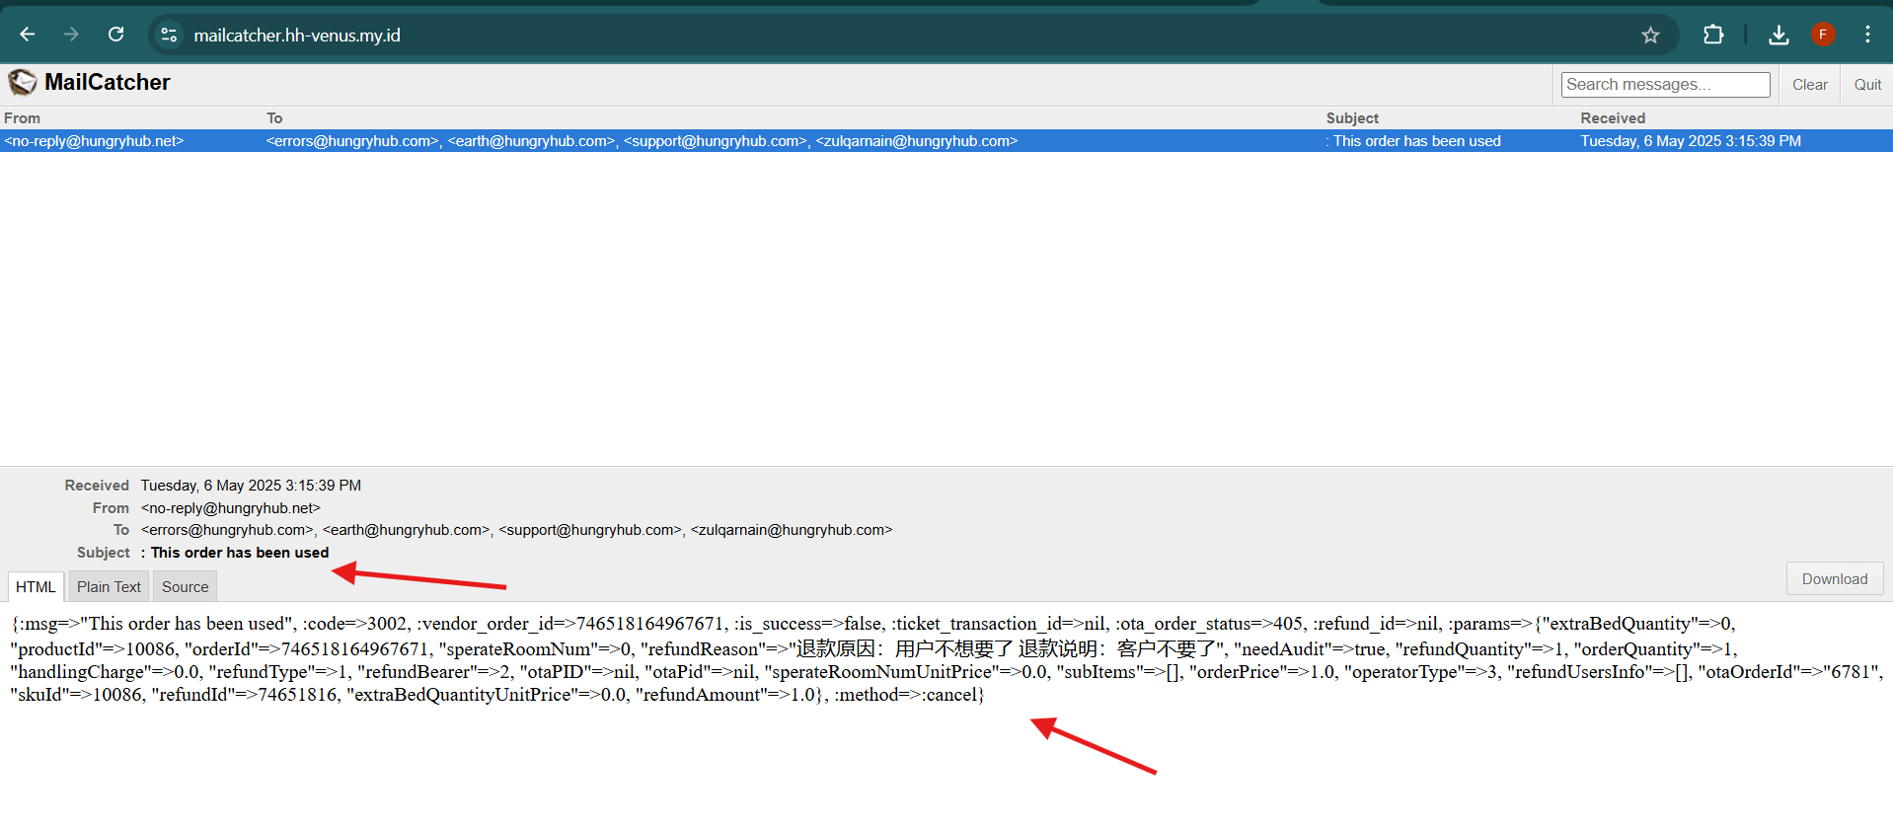This screenshot has height=831, width=1893.
Task: Focus the Search messages field
Action: pyautogui.click(x=1665, y=85)
